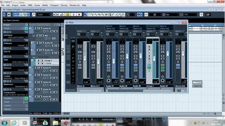Toggle the Show Inspector button
Image resolution: width=225 pixels, height=126 pixels.
(14, 15)
